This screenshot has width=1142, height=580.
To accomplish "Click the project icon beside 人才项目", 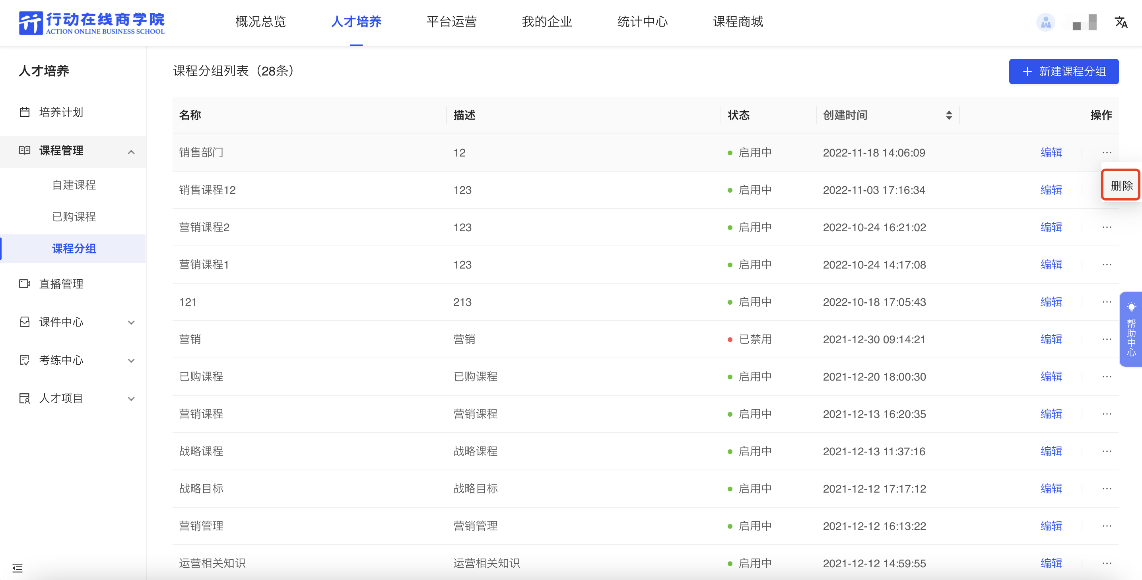I will tap(25, 398).
